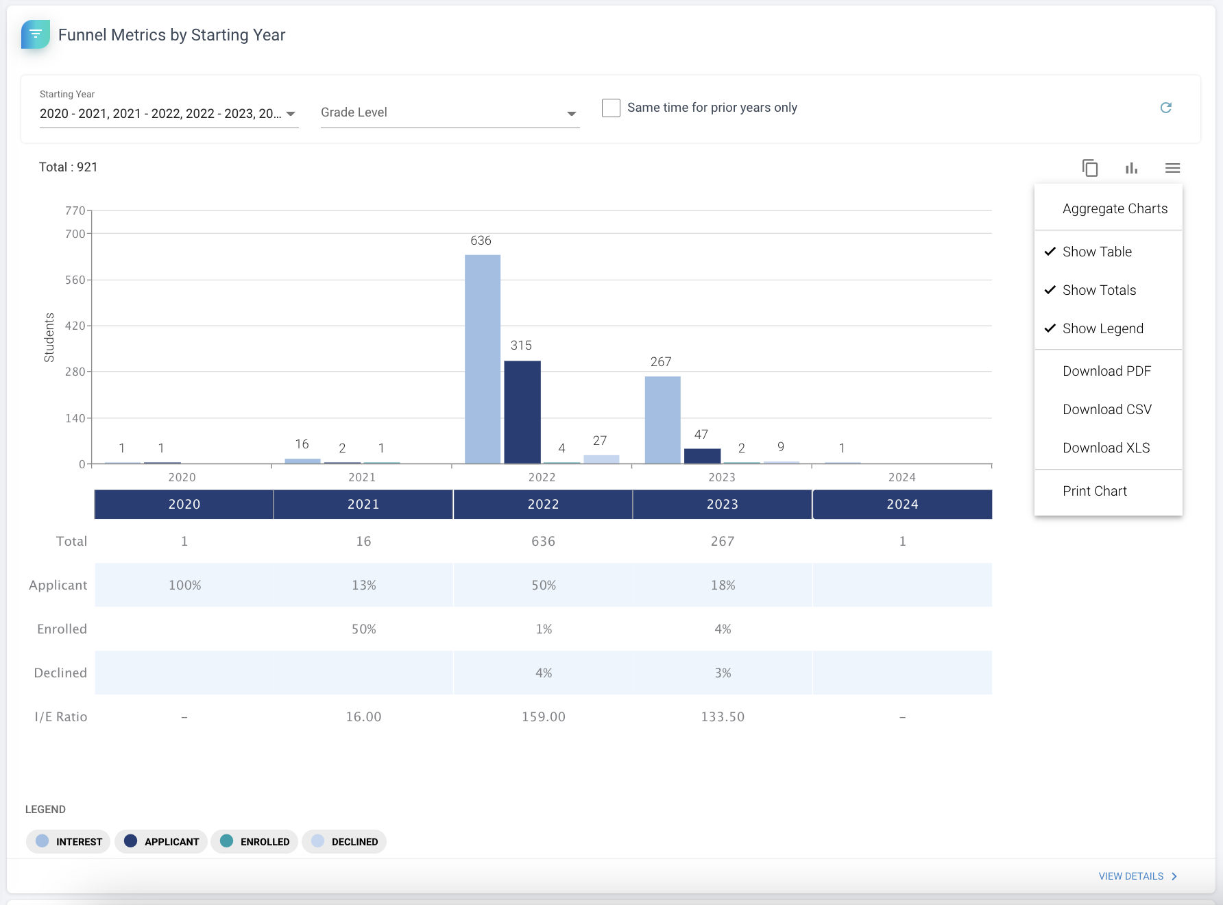The height and width of the screenshot is (905, 1223).
Task: Click the 2020 table column header
Action: 184,504
